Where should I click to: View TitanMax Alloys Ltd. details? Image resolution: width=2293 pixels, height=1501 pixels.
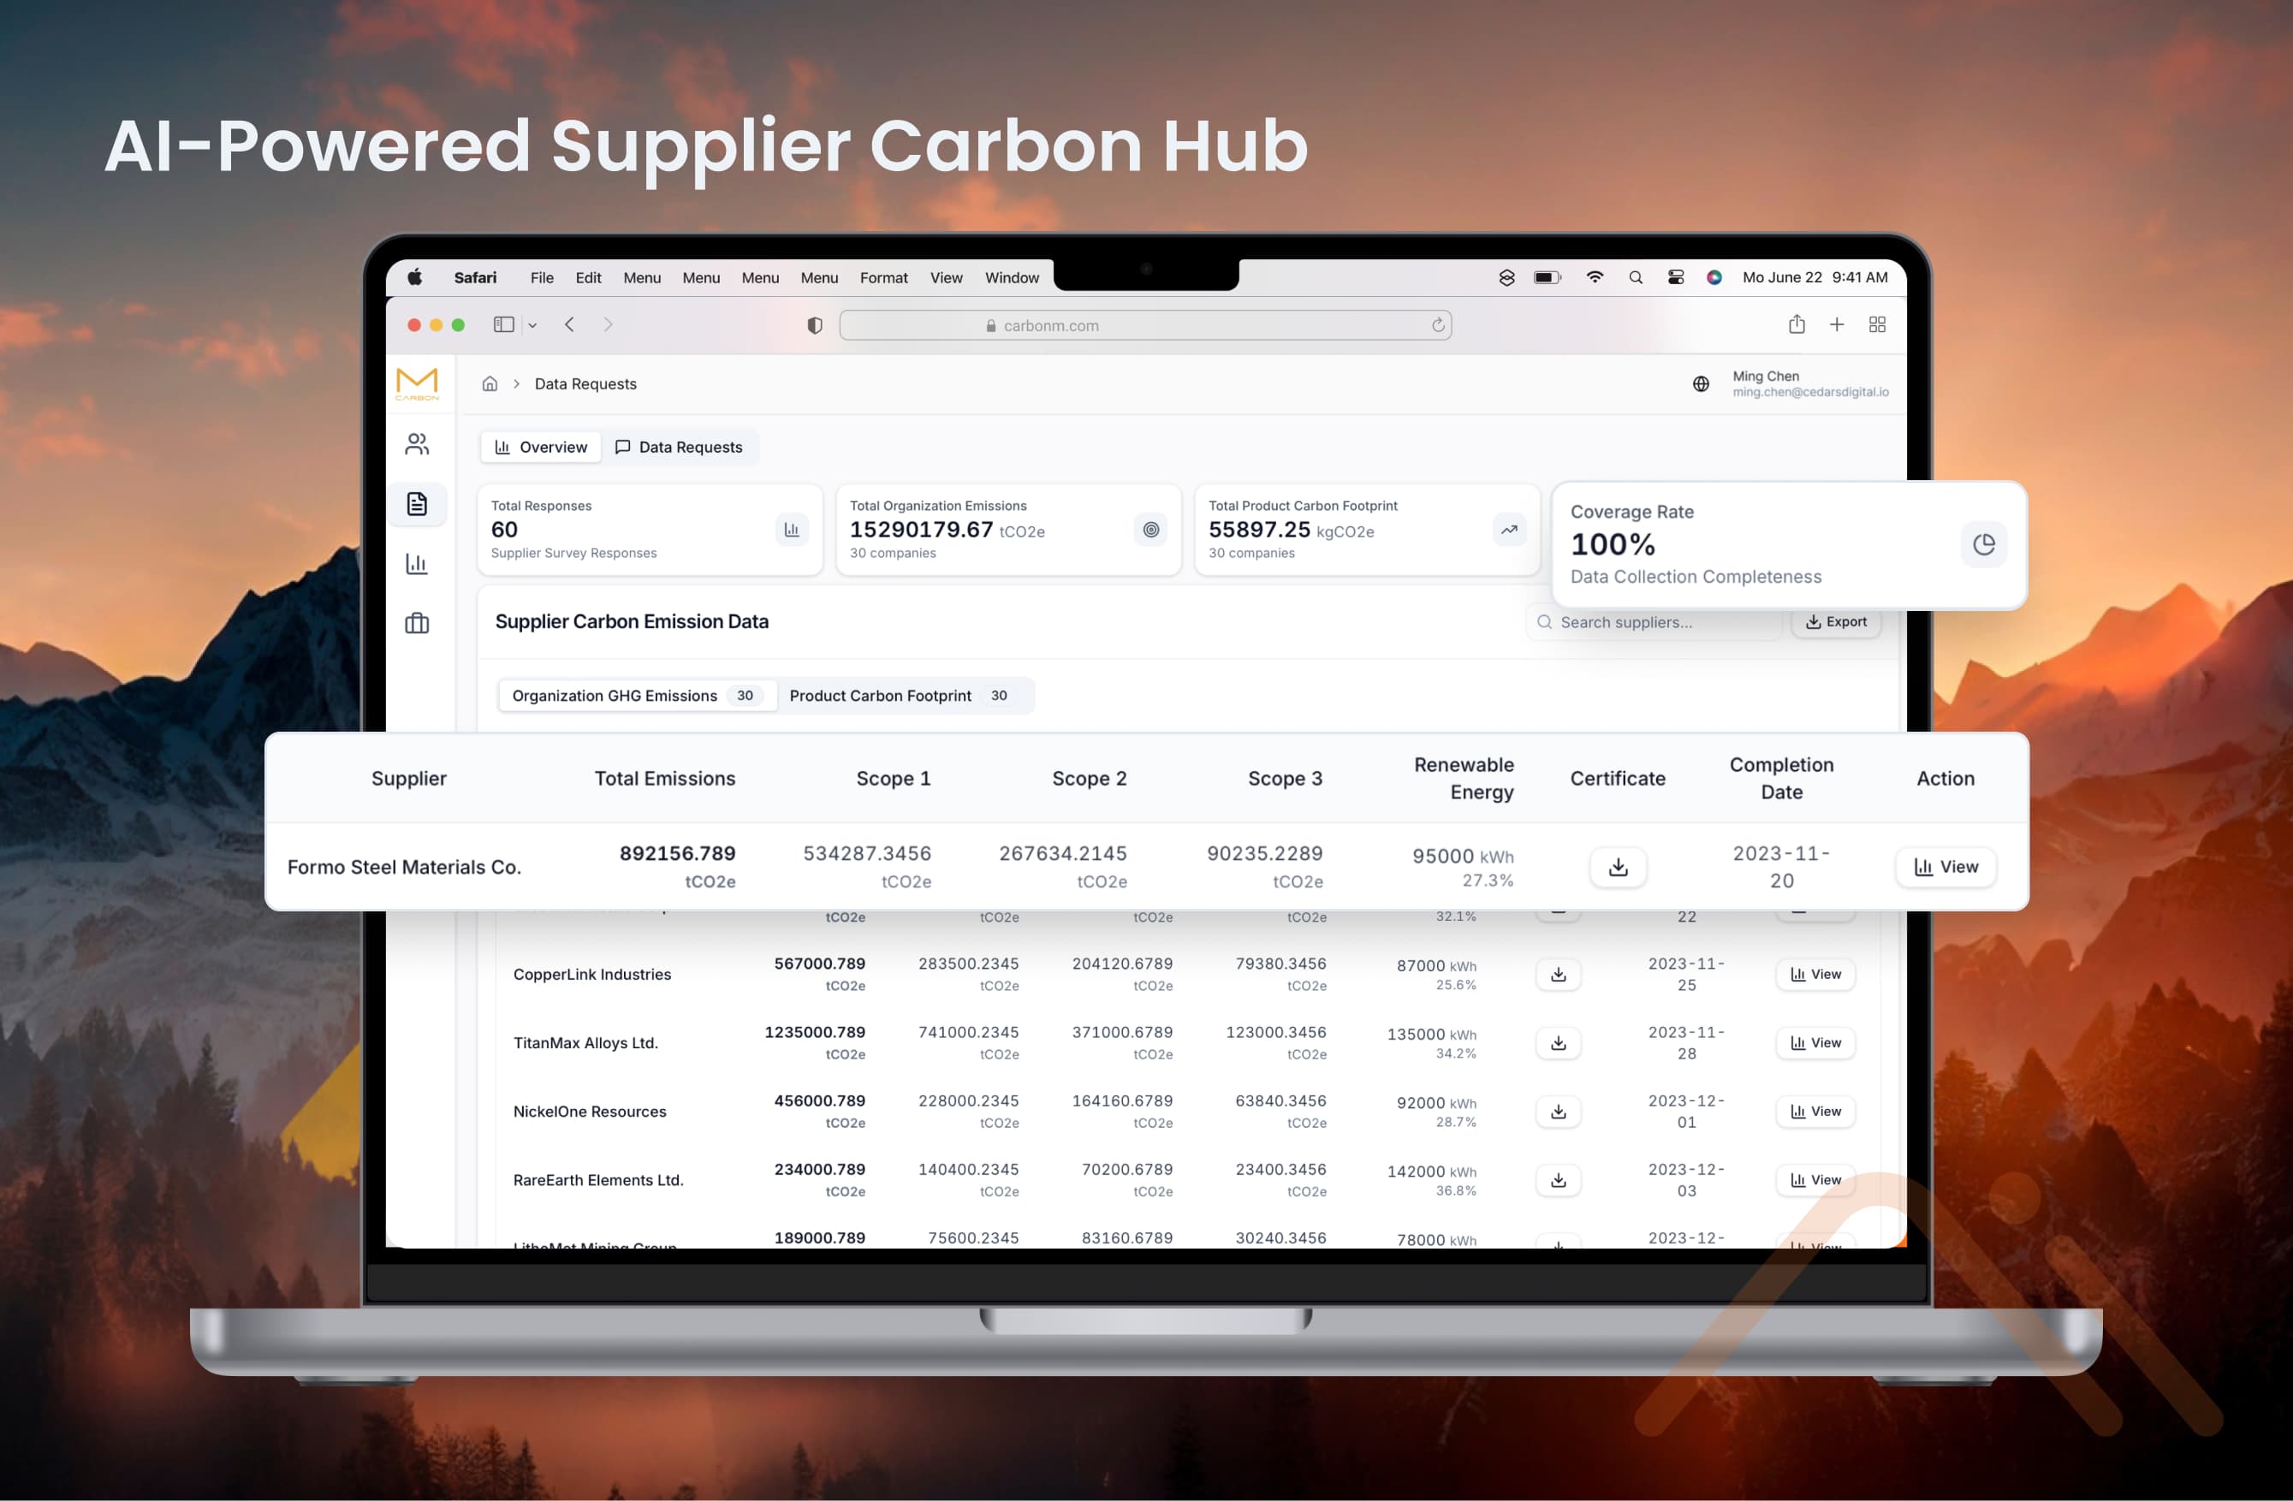point(1815,1042)
